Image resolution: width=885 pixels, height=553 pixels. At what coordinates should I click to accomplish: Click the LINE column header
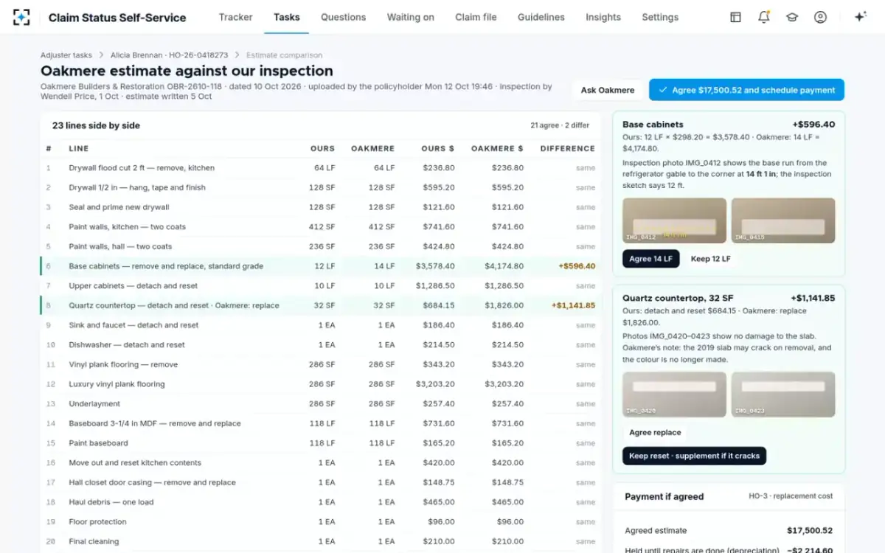click(78, 148)
